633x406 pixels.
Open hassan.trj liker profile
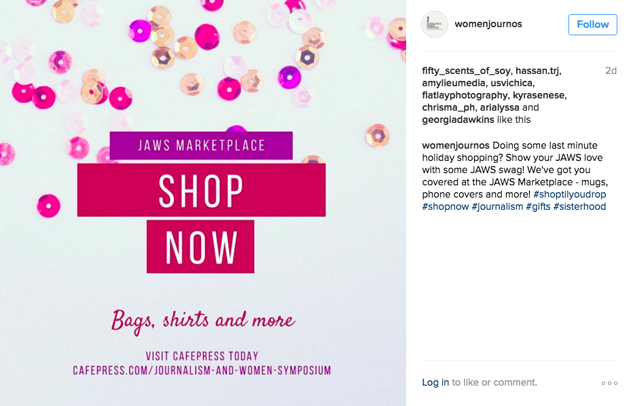(539, 71)
